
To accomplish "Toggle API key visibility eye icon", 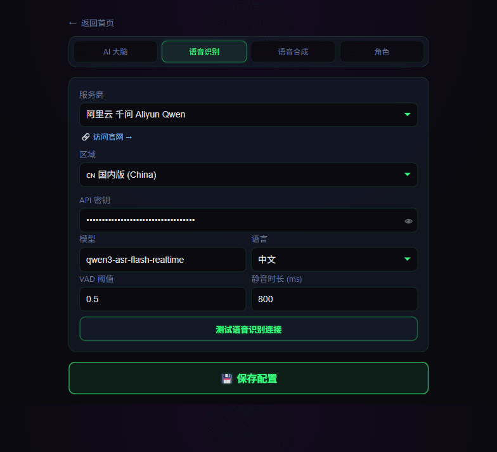I will pos(408,221).
